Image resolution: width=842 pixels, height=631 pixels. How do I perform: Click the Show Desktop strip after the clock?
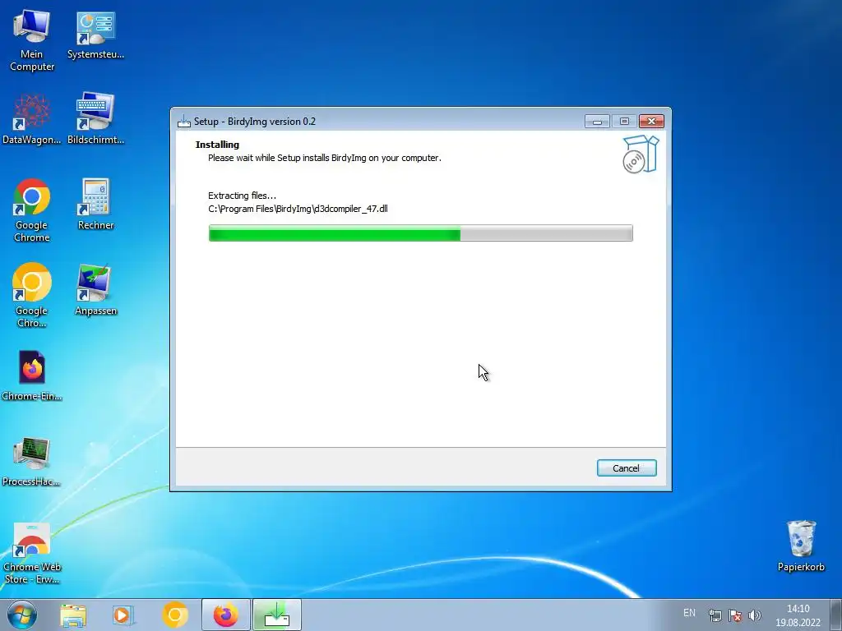pos(836,615)
